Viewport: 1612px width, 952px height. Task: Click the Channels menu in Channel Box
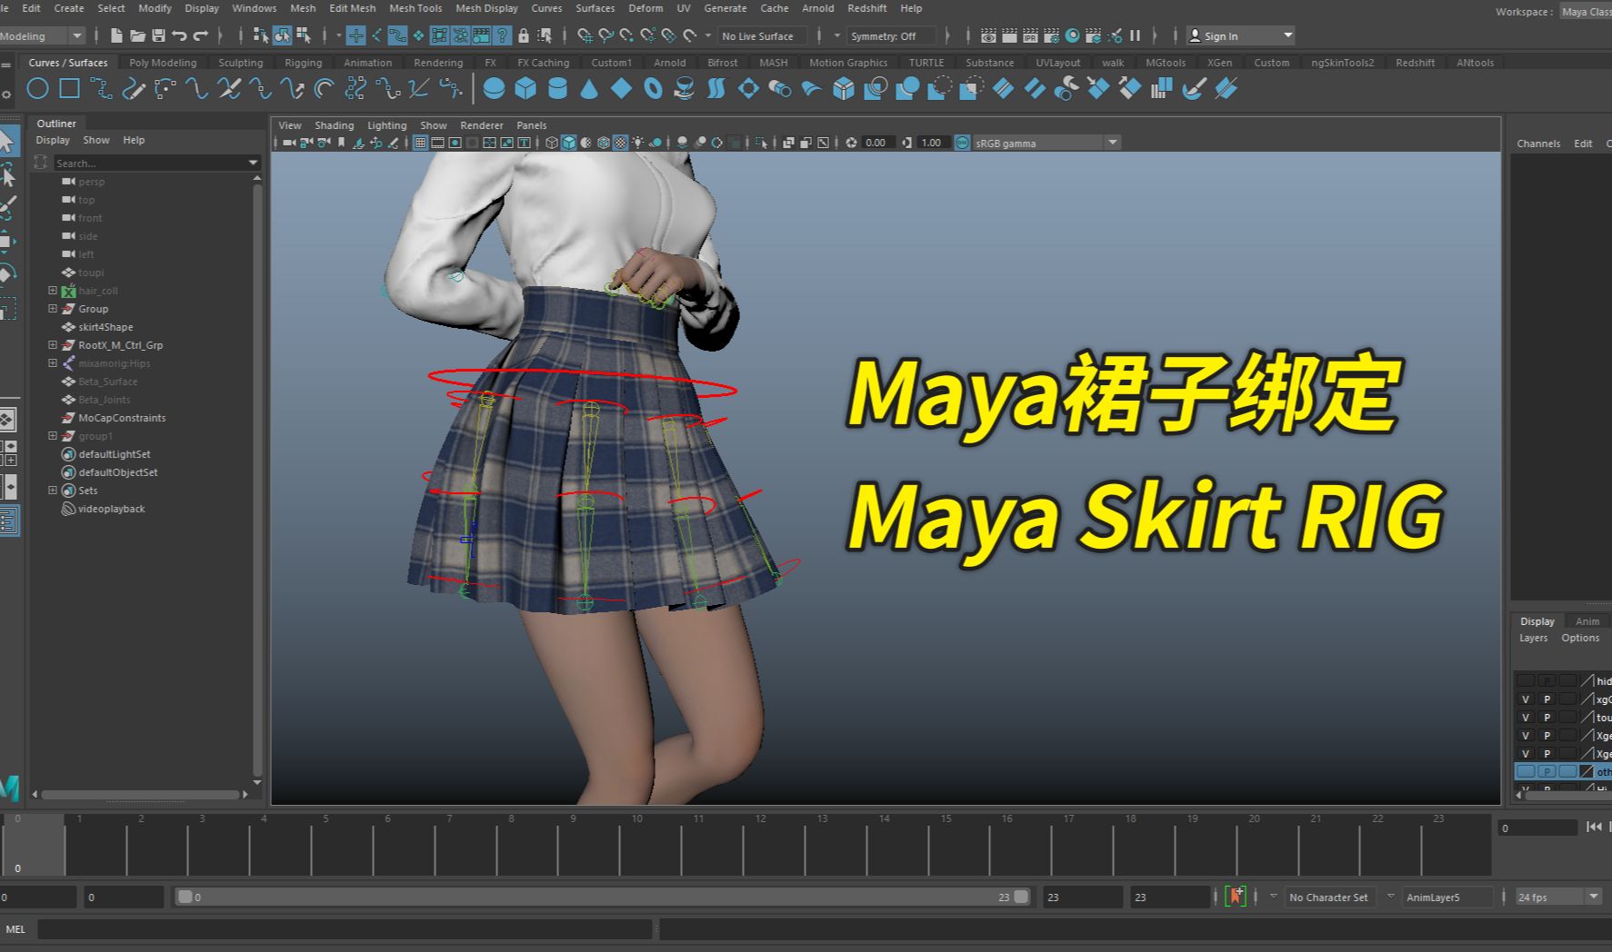[x=1538, y=144]
